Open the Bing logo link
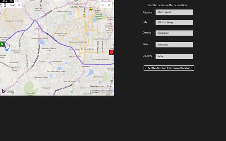The height and width of the screenshot is (141, 226). pos(8,91)
